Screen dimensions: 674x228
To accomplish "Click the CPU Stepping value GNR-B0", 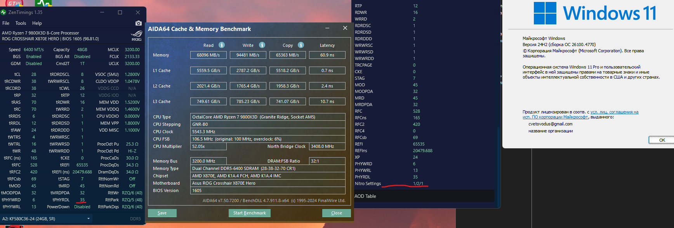I will tap(268, 124).
